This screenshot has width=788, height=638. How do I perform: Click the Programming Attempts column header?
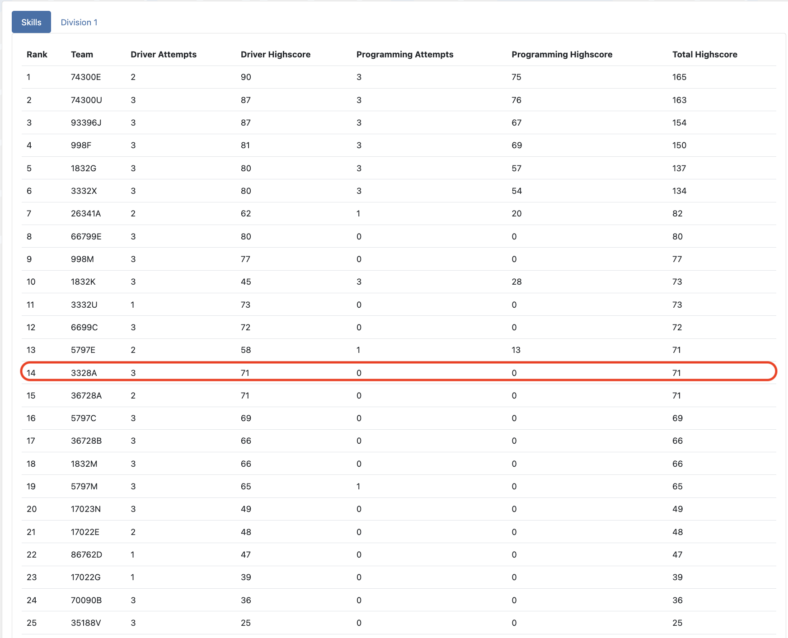coord(404,54)
